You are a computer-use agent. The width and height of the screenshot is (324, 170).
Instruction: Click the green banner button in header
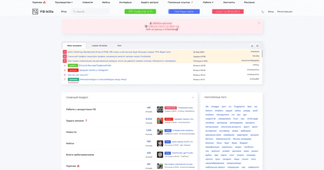[140, 12]
